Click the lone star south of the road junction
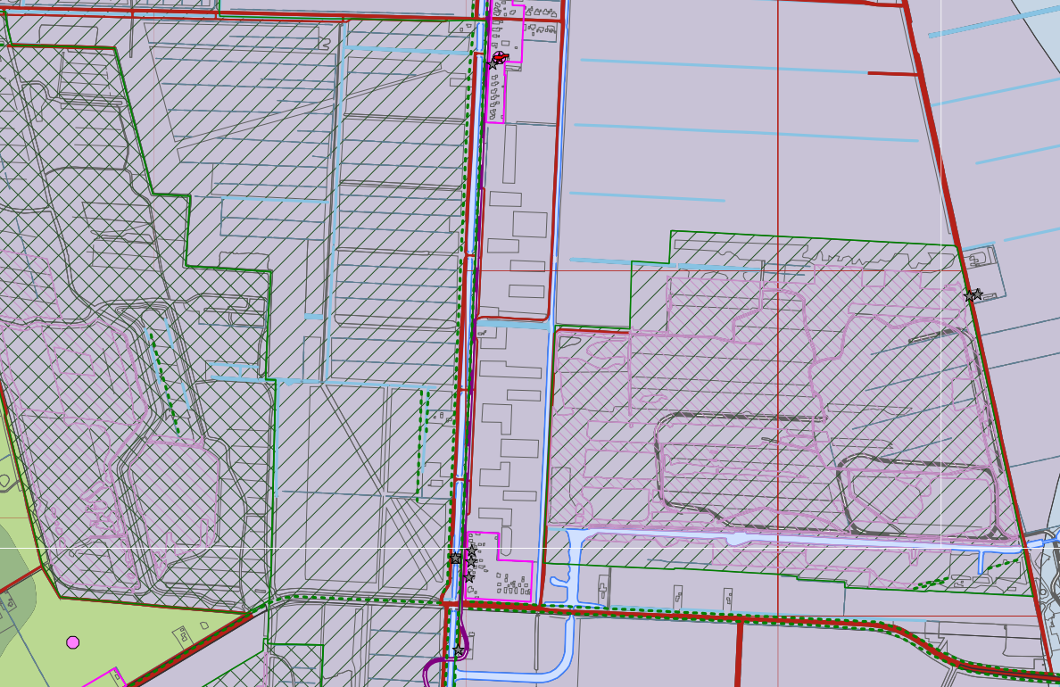1060x687 pixels. coord(459,651)
